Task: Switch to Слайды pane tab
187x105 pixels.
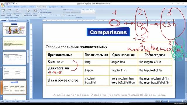Action: [x=4, y=20]
